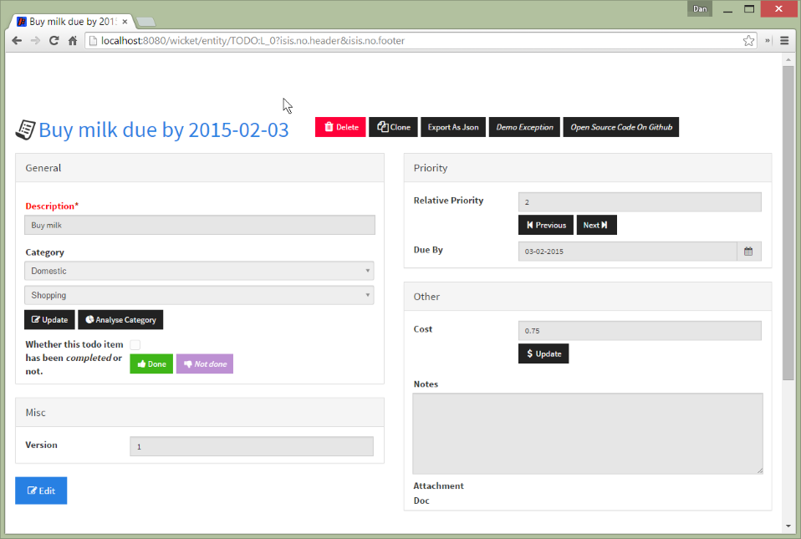Click into the Notes text area
801x539 pixels.
[x=587, y=433]
